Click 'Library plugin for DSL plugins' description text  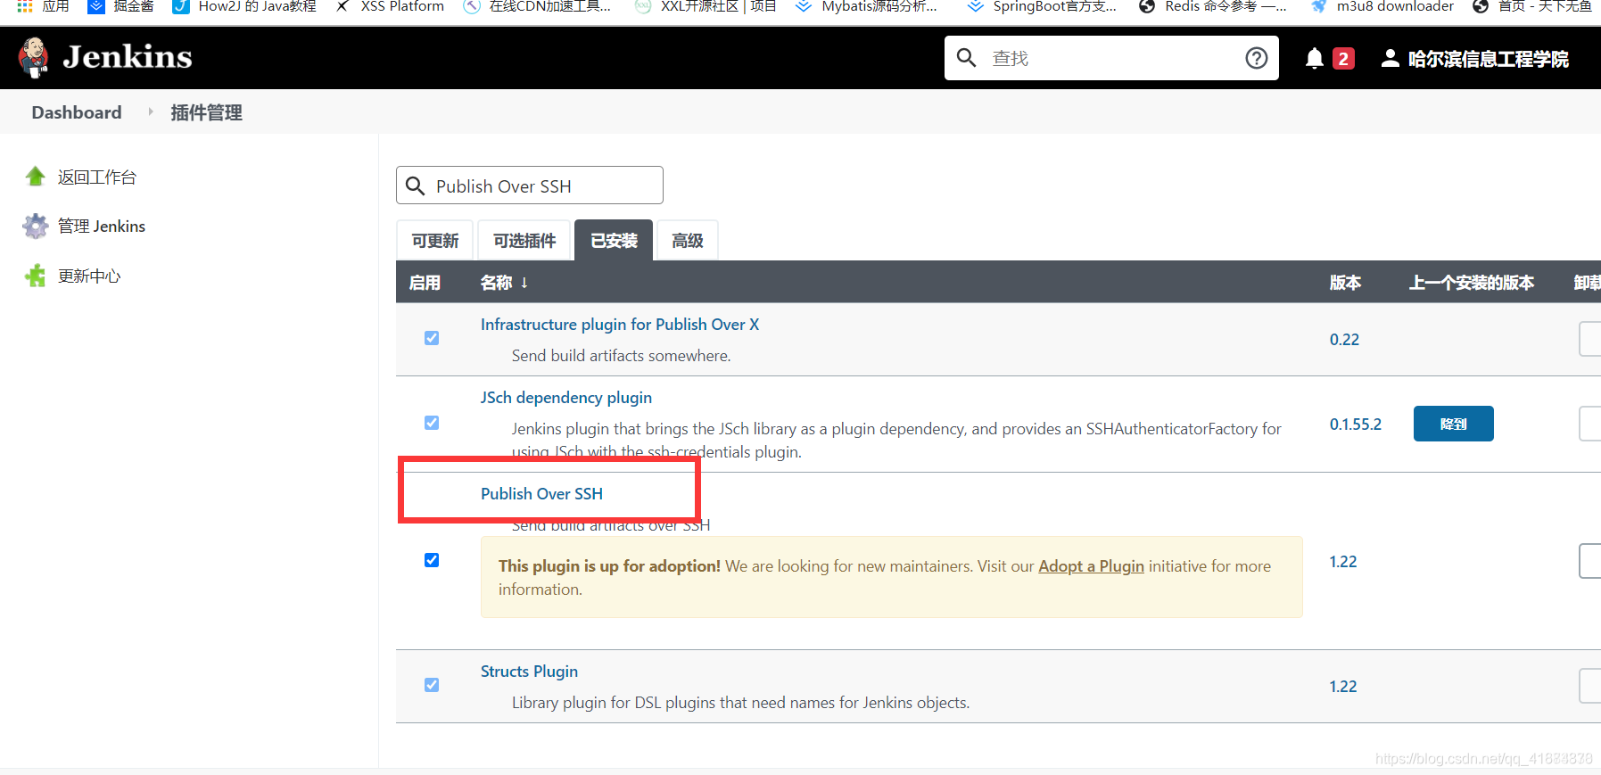click(x=740, y=703)
